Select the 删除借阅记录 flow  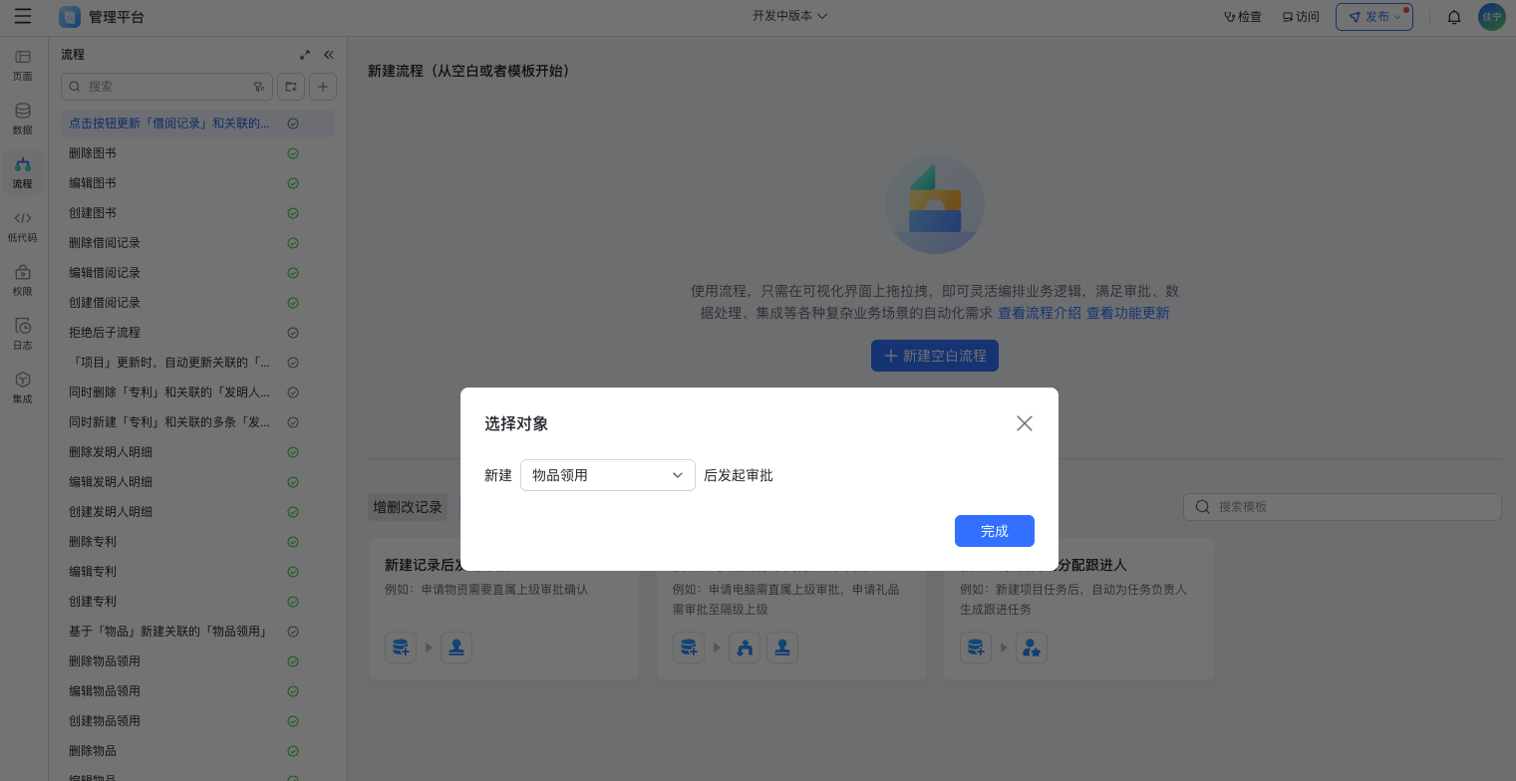coord(197,243)
